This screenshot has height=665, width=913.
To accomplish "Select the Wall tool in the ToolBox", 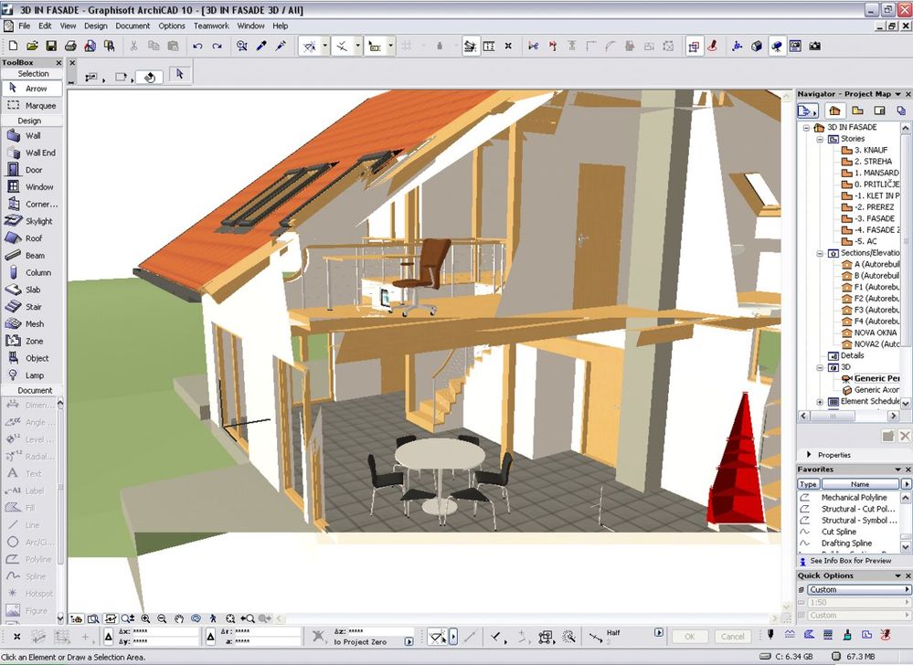I will click(35, 135).
